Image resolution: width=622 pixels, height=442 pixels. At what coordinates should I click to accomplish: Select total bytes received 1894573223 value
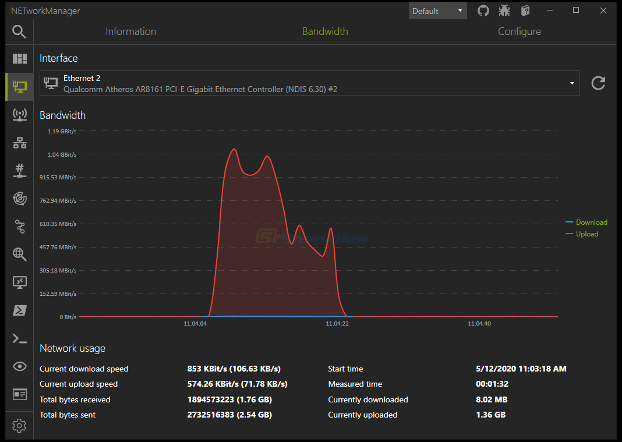pyautogui.click(x=229, y=399)
